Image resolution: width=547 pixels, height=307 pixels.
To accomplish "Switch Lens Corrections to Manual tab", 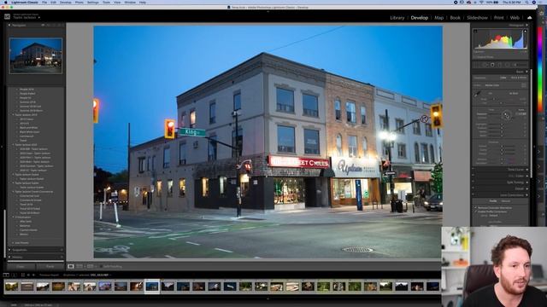I will (505, 201).
